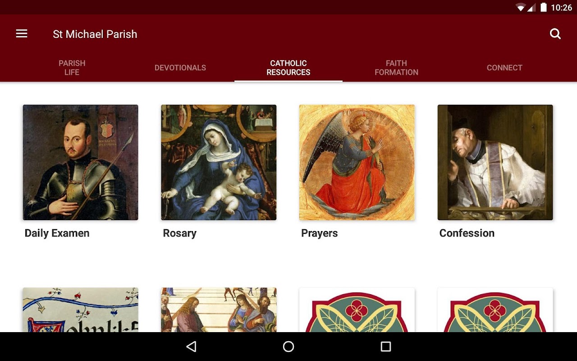Tap the search magnifier icon
577x361 pixels.
pyautogui.click(x=555, y=34)
